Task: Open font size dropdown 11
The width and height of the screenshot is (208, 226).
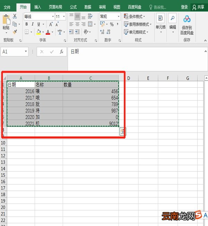Action: click(x=64, y=16)
